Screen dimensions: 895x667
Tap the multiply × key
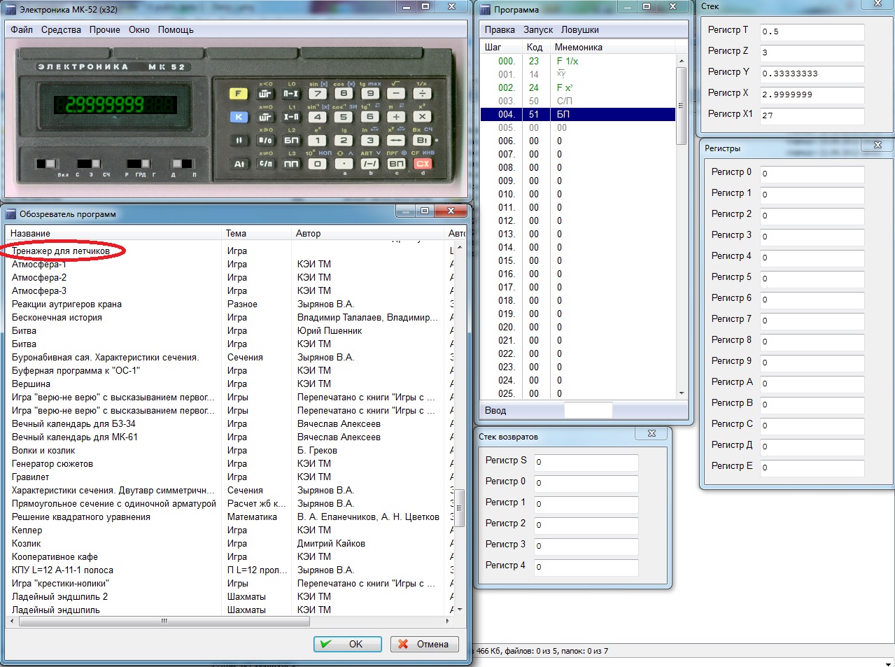point(422,117)
